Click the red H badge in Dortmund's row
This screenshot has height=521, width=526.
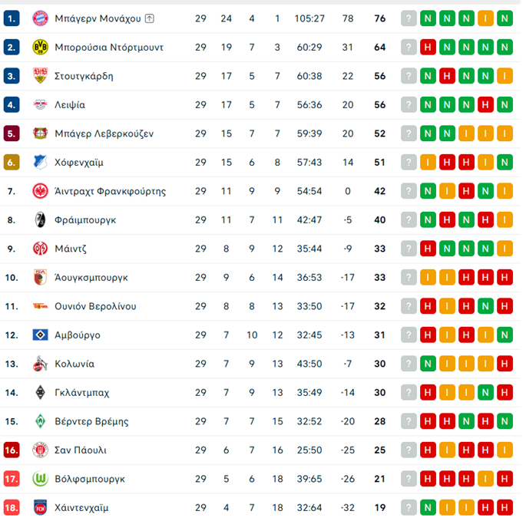(x=428, y=48)
